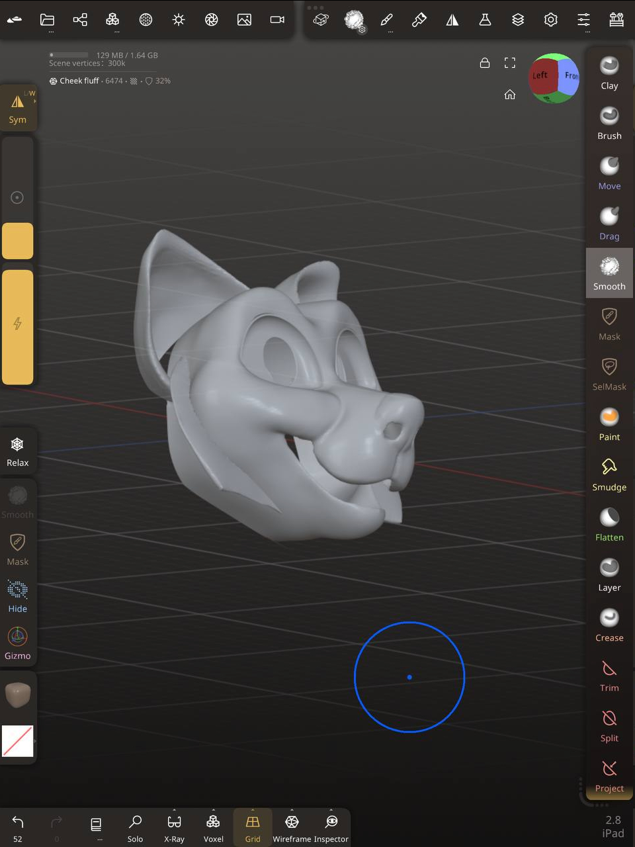
Task: Click the Relax shortcut on left panel
Action: tap(18, 451)
